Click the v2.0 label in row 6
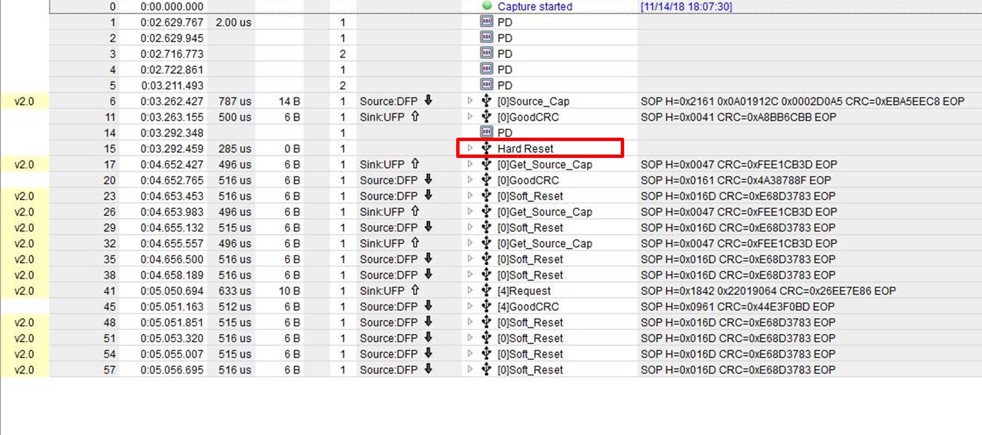The width and height of the screenshot is (982, 435). pyautogui.click(x=24, y=101)
